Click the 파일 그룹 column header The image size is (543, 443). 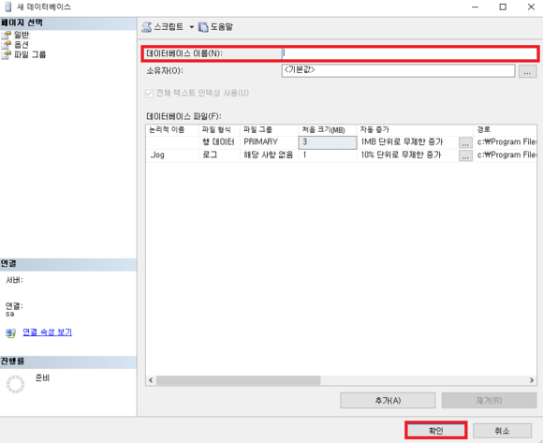[269, 130]
